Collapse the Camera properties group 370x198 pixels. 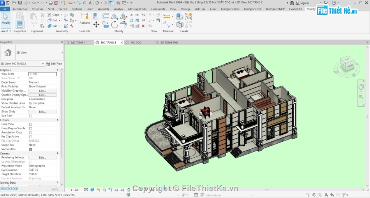coord(57,154)
